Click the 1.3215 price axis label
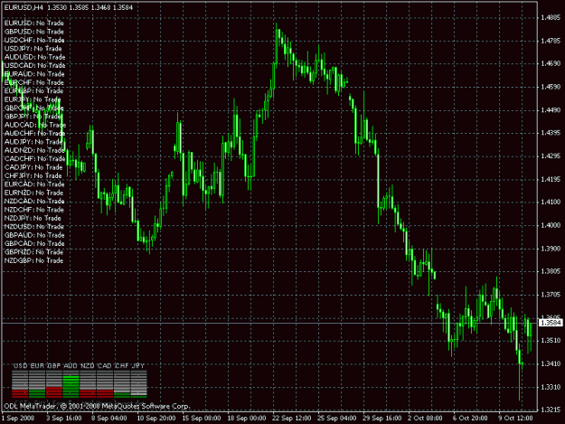This screenshot has height=424, width=565. pos(551,410)
